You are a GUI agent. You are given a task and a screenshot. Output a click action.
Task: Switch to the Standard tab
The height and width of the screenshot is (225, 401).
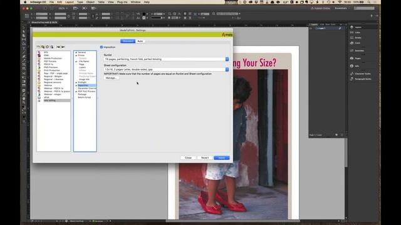tap(128, 41)
